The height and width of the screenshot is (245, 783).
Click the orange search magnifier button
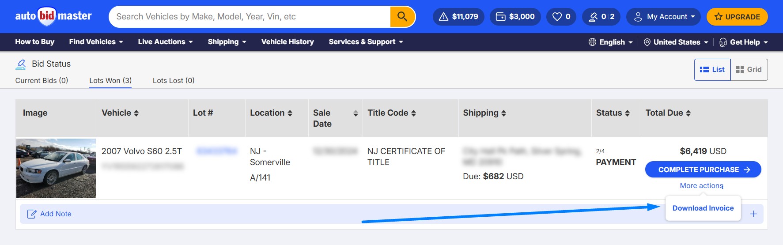(x=402, y=17)
